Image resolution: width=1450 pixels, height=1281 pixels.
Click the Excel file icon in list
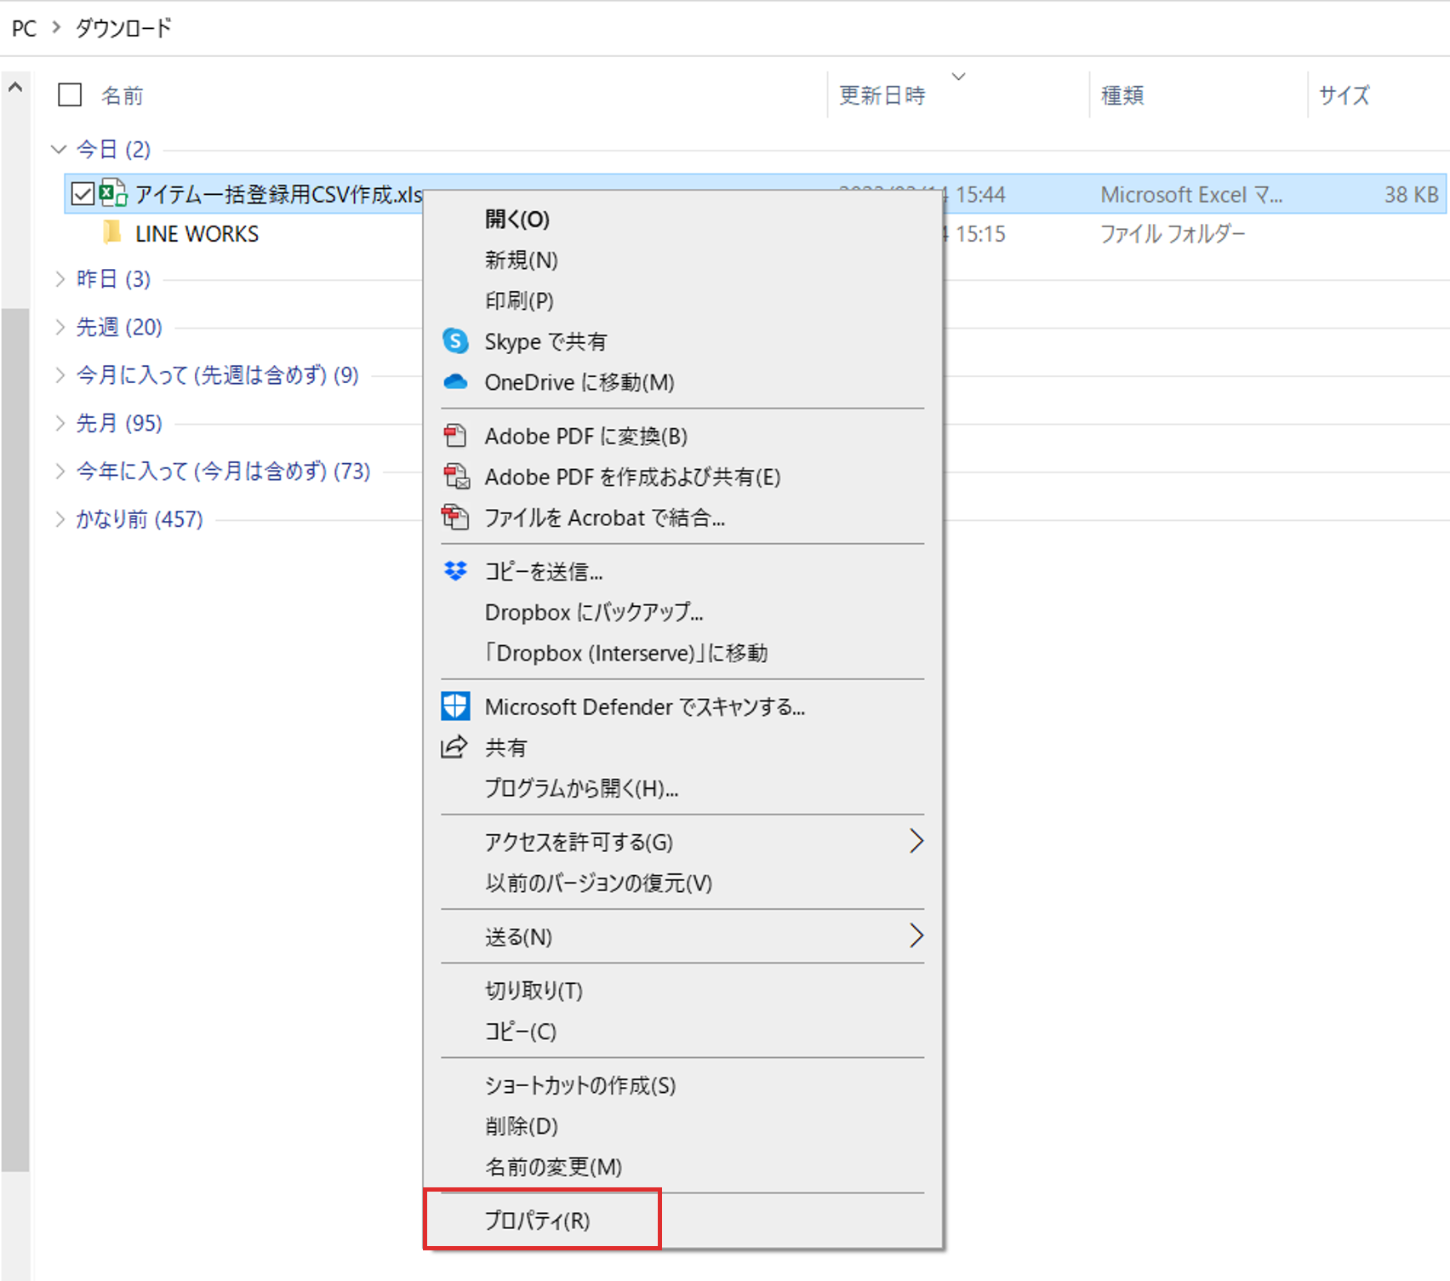(x=113, y=194)
